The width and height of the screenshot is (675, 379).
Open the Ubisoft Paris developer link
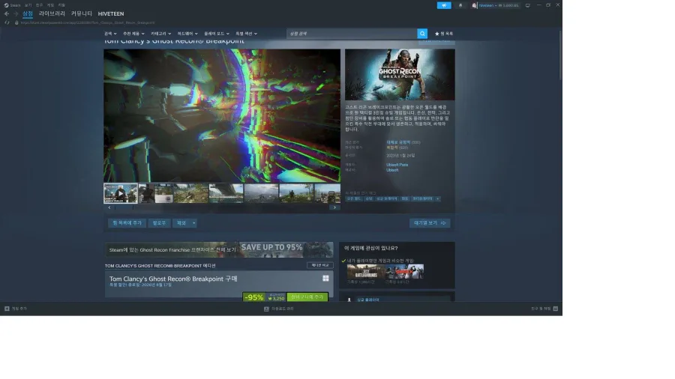pos(397,165)
